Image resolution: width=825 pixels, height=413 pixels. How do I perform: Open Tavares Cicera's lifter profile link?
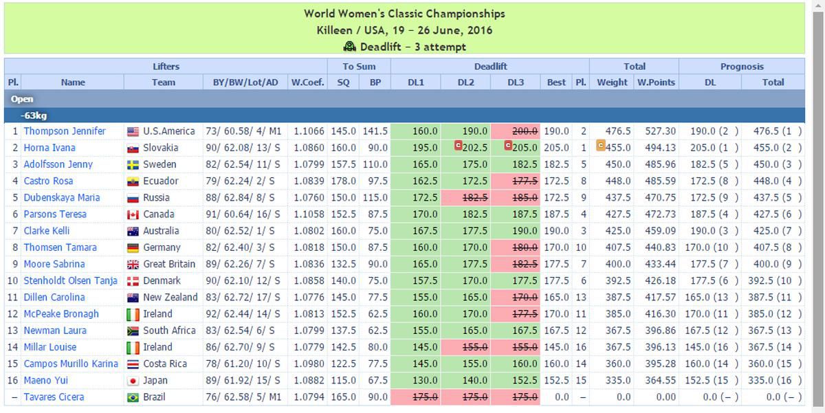coord(54,397)
